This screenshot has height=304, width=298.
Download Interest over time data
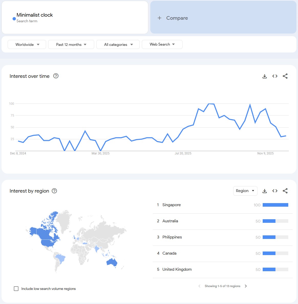(265, 76)
